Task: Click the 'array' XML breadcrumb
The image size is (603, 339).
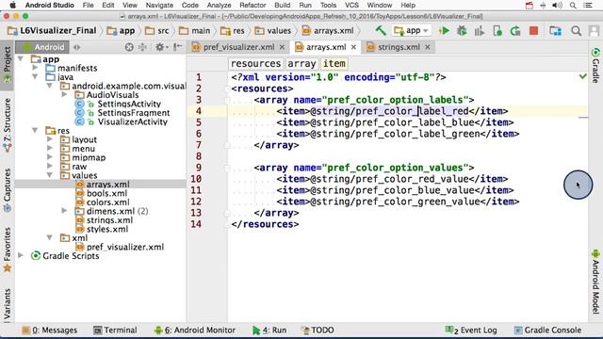Action: click(x=301, y=63)
